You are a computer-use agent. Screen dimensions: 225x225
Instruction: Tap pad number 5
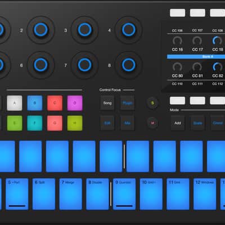tap(17, 194)
